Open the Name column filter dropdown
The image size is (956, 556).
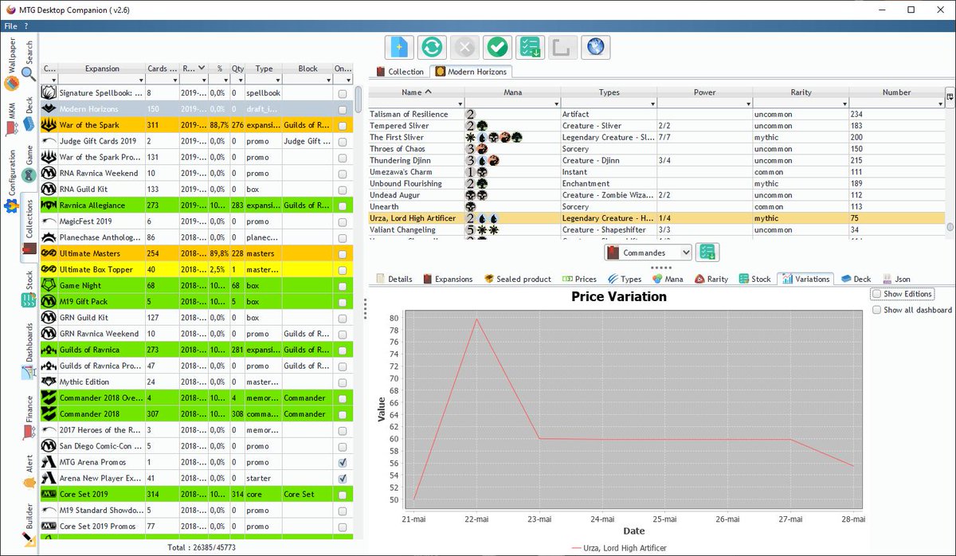[x=460, y=104]
